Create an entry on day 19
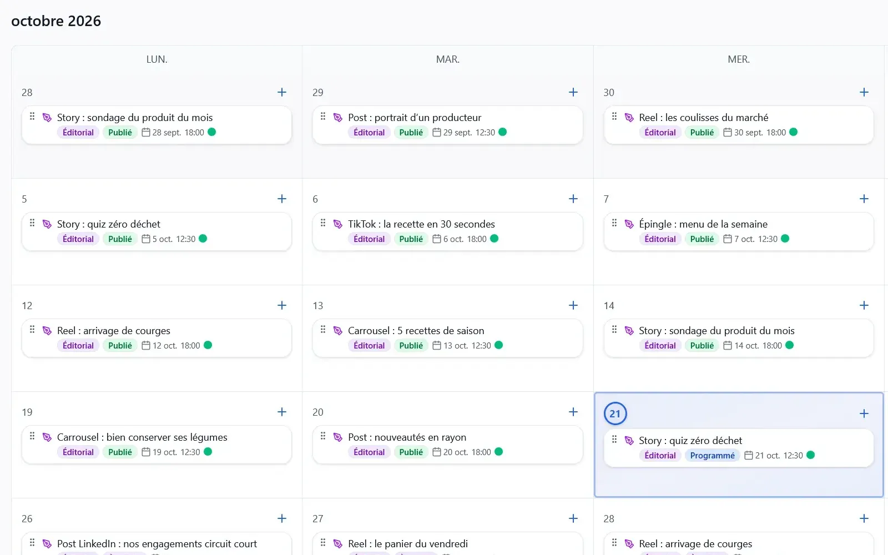The width and height of the screenshot is (888, 555). pyautogui.click(x=282, y=412)
